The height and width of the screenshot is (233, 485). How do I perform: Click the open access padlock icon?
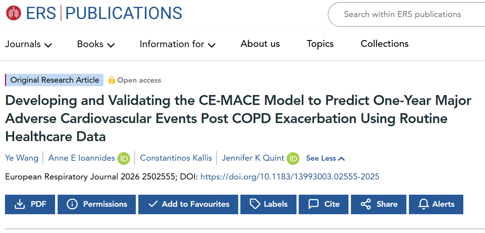[112, 80]
